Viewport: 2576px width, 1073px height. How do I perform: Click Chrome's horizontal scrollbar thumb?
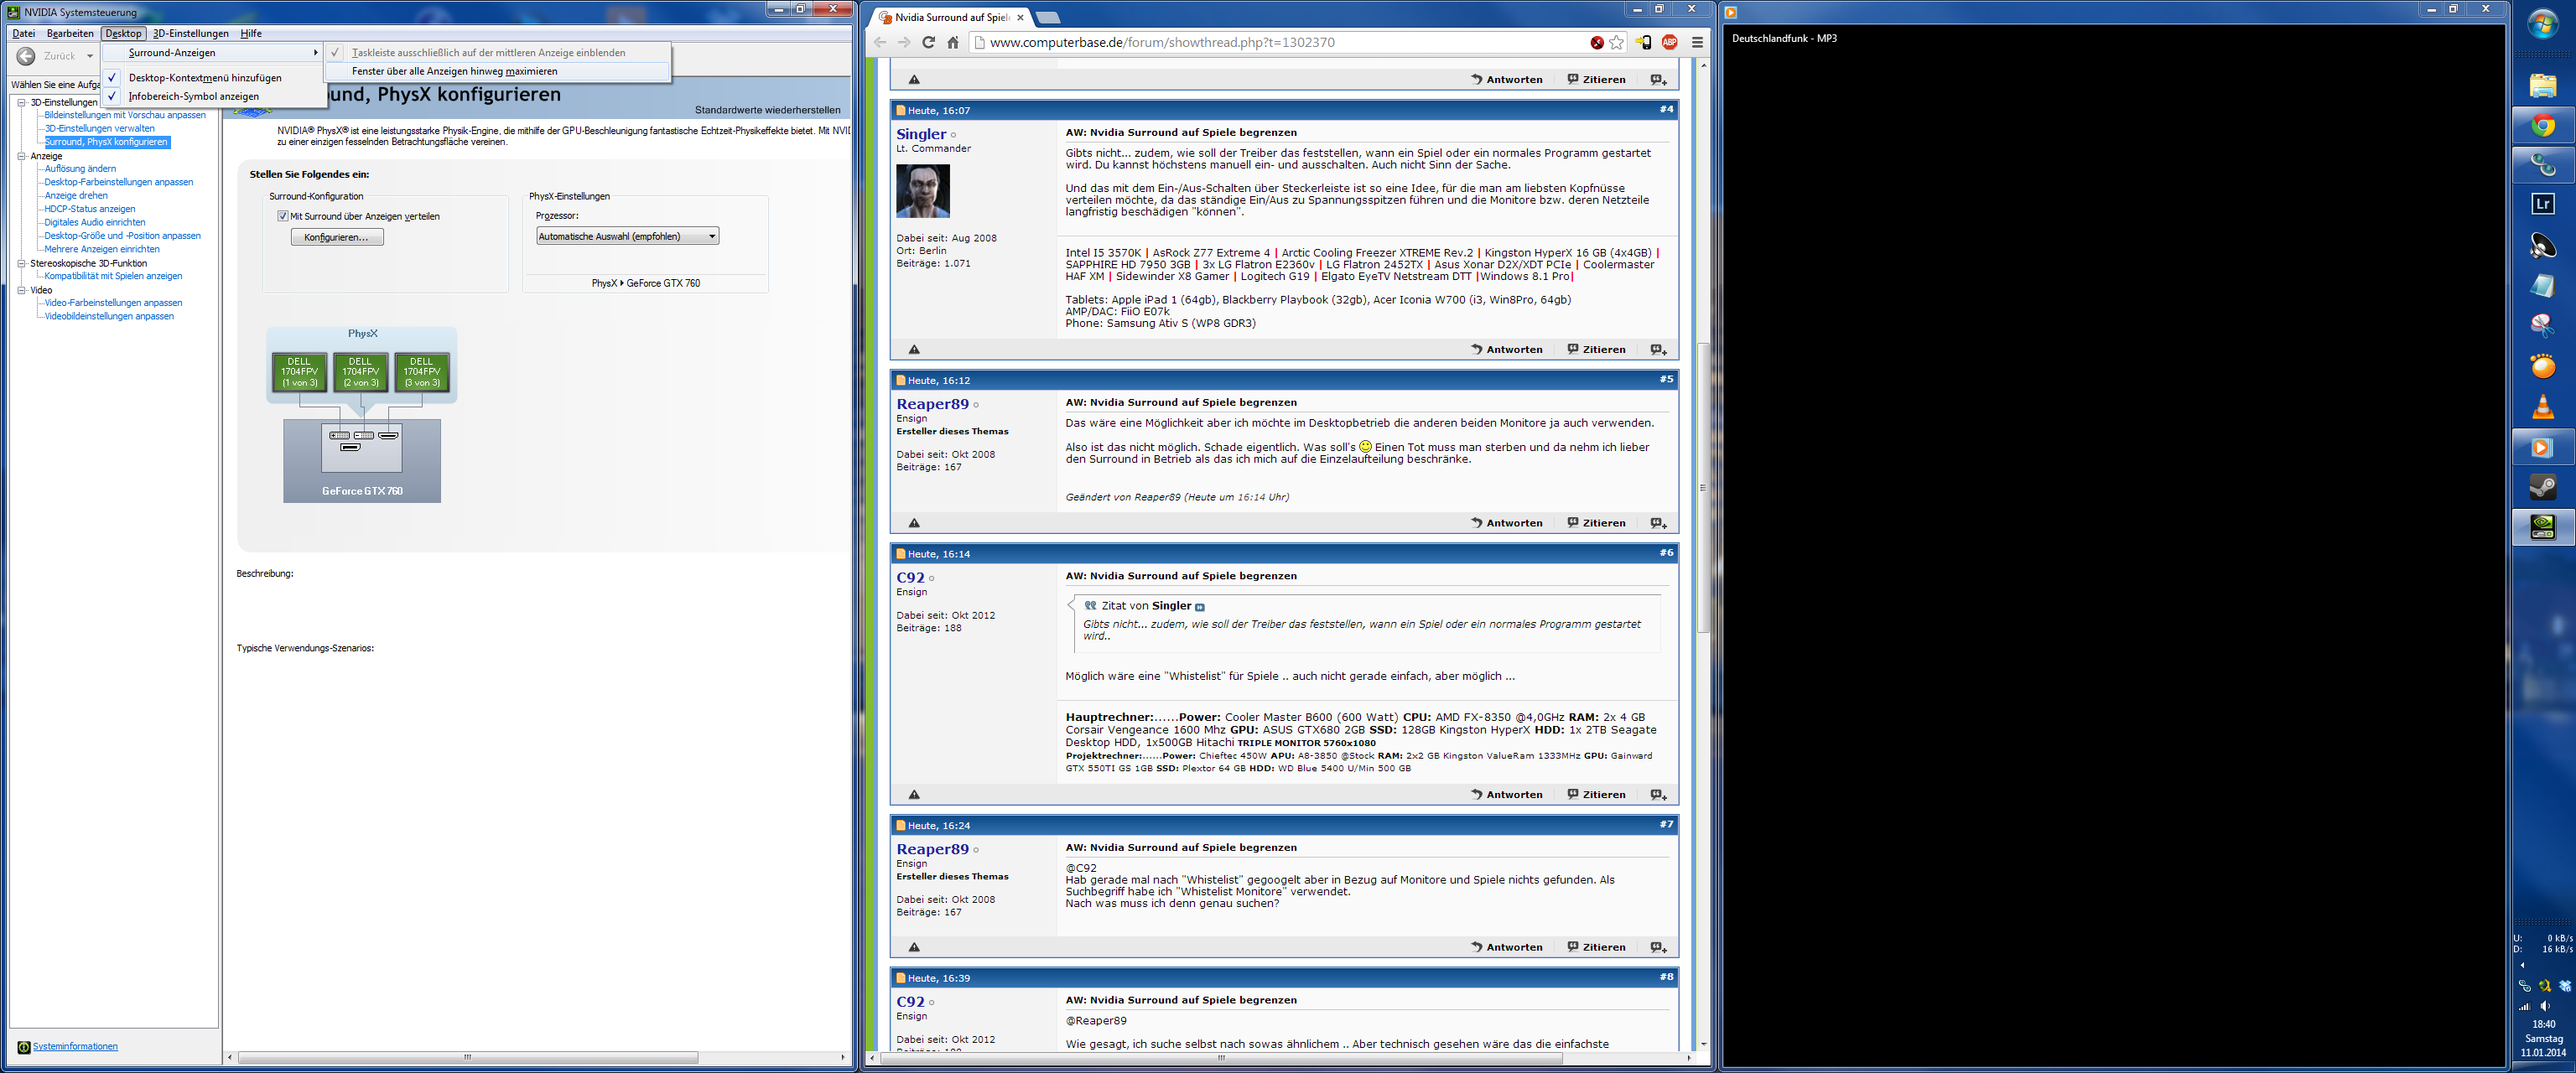[x=1220, y=1057]
